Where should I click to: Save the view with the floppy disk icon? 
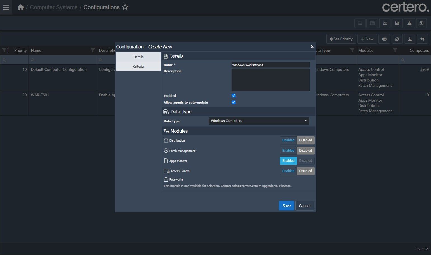421,23
